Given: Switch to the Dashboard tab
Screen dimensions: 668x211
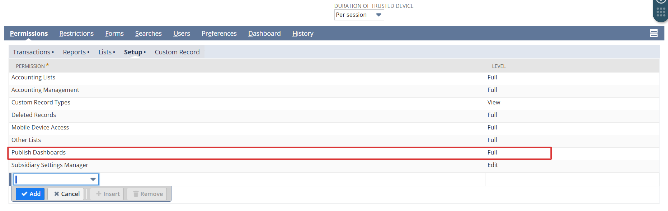Looking at the screenshot, I should pos(264,34).
